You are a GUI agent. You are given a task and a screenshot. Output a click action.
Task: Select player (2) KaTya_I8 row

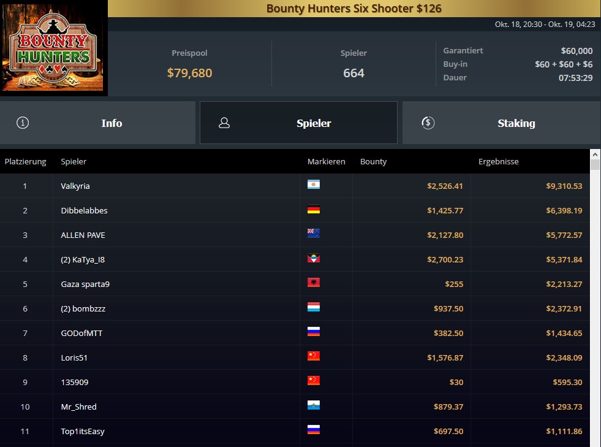tap(295, 259)
